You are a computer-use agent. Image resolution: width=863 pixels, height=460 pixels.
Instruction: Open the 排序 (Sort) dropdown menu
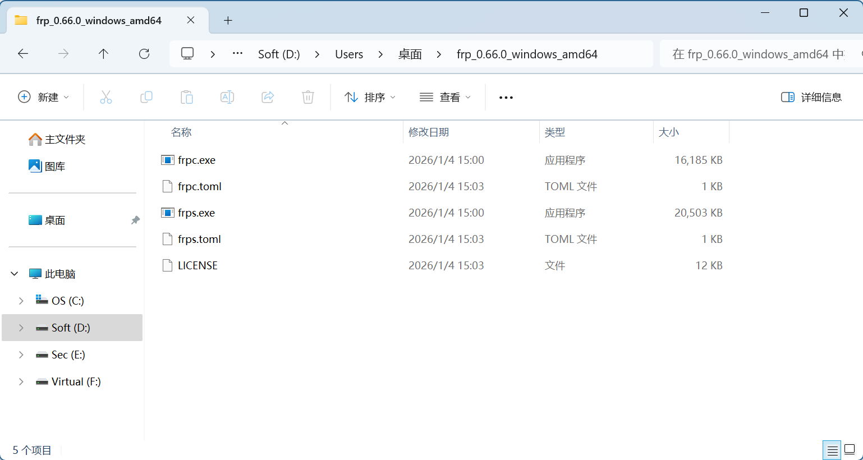point(370,97)
